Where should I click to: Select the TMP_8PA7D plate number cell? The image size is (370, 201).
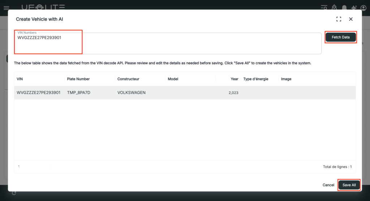[x=78, y=93]
